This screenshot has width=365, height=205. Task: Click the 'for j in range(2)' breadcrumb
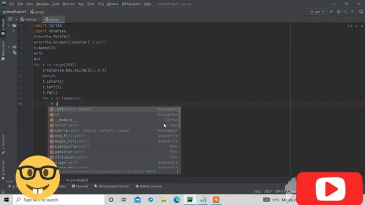(x=77, y=180)
